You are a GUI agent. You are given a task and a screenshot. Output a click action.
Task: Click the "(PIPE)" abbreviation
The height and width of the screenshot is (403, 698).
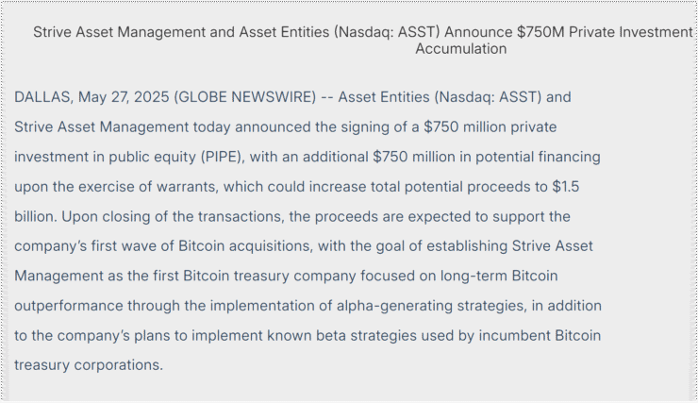[223, 157]
